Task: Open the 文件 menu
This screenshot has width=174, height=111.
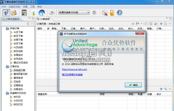Action: pos(4,7)
